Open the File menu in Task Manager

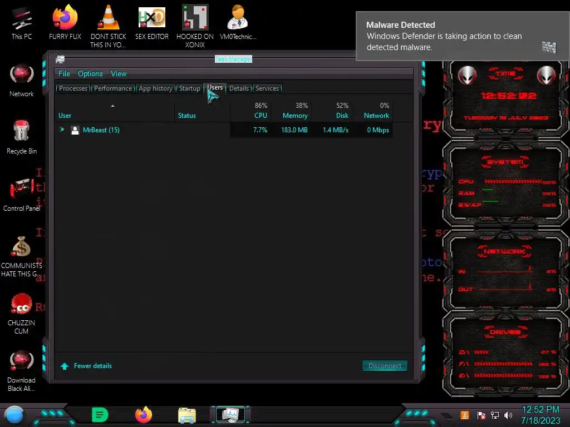[x=64, y=74]
